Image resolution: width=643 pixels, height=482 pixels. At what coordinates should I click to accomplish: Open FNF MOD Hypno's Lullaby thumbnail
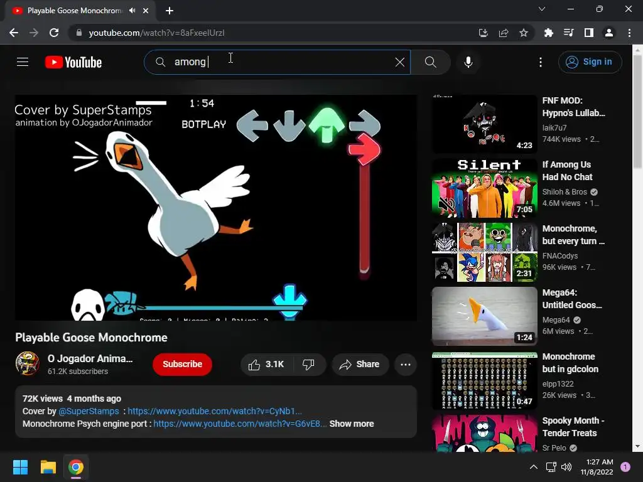click(484, 124)
